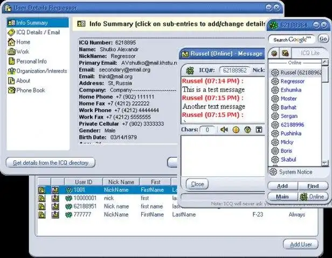Image resolution: width=332 pixels, height=258 pixels.
Task: Click the ICQ# number field 62188962
Action: [x=235, y=71]
